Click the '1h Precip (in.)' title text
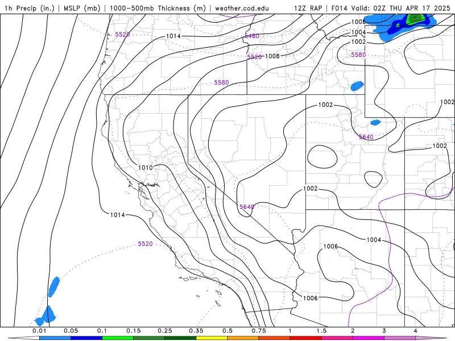Image resolution: width=455 pixels, height=341 pixels. [x=30, y=8]
